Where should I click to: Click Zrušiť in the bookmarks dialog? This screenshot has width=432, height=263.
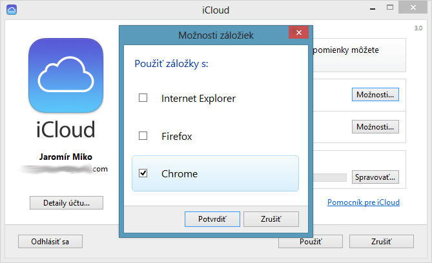click(x=271, y=219)
